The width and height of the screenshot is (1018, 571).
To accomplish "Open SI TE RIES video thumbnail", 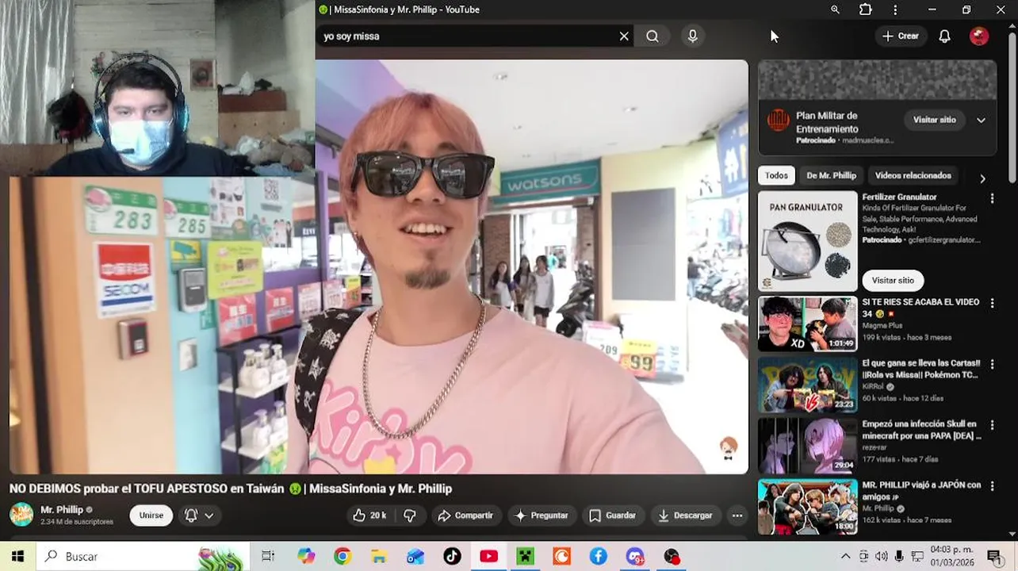I will (x=808, y=324).
